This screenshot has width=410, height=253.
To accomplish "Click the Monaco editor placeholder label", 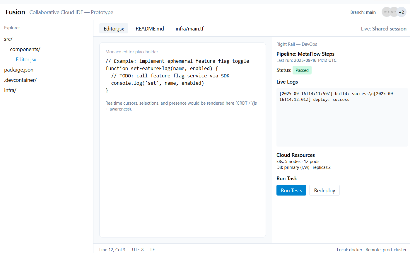I will [132, 52].
